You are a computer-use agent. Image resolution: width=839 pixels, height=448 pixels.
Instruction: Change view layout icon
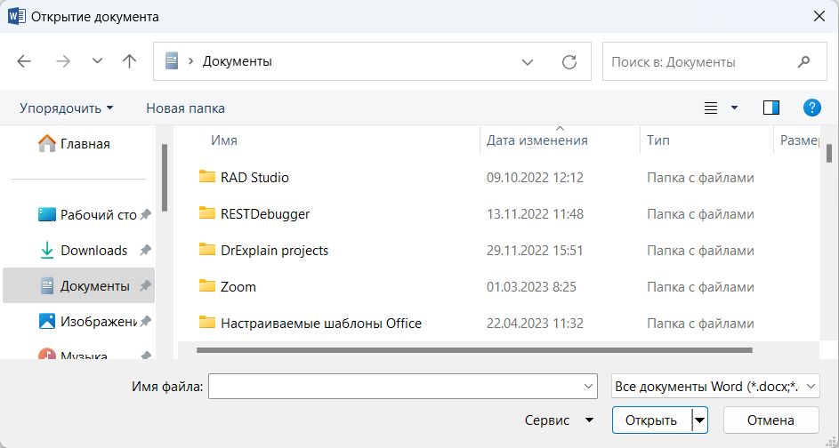tap(711, 108)
